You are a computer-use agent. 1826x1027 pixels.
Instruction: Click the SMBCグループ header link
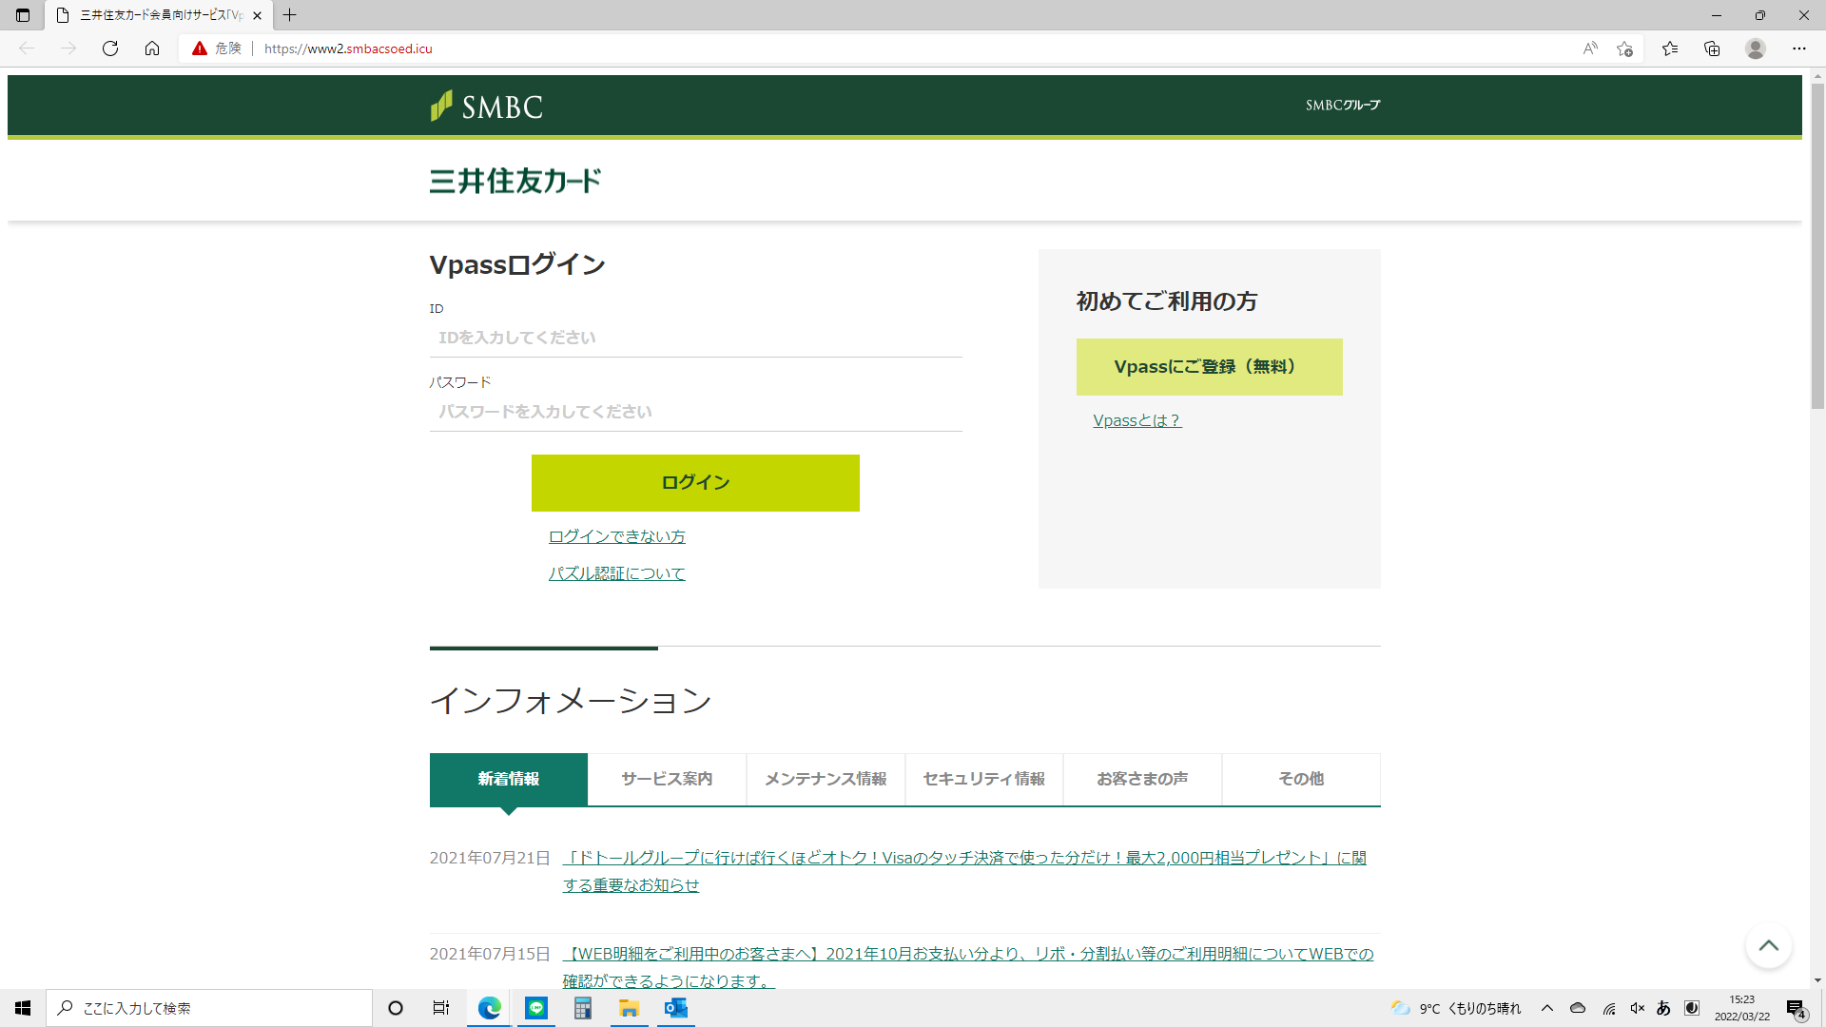[1342, 106]
